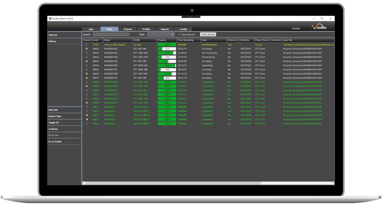389x206 pixels.
Task: Select the mute_on_4th_channel task name
Action: click(115, 45)
